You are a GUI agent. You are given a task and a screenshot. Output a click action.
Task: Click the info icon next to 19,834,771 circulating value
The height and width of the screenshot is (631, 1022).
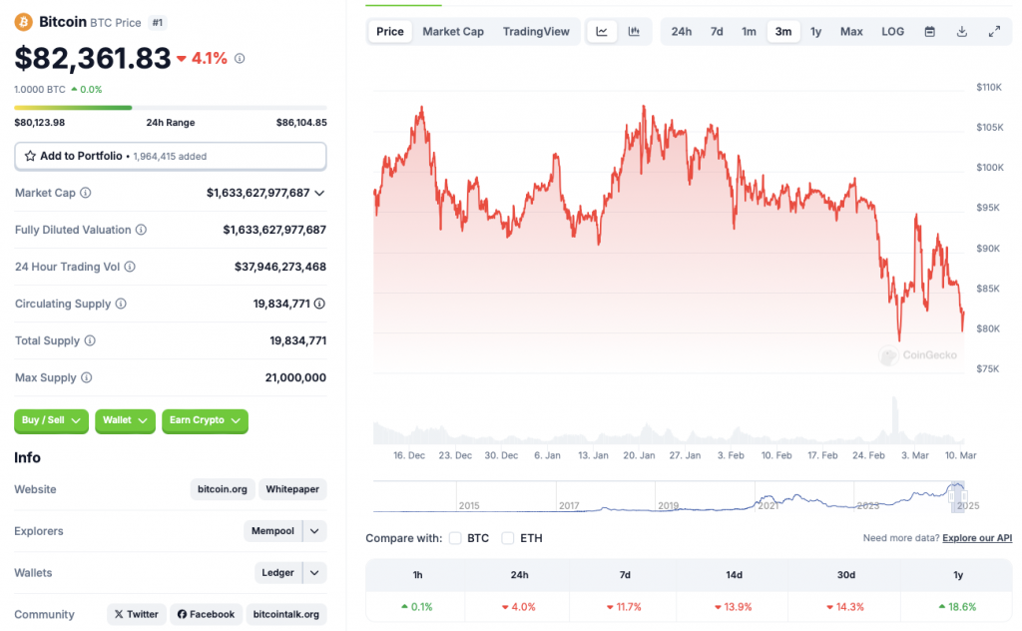coord(319,304)
